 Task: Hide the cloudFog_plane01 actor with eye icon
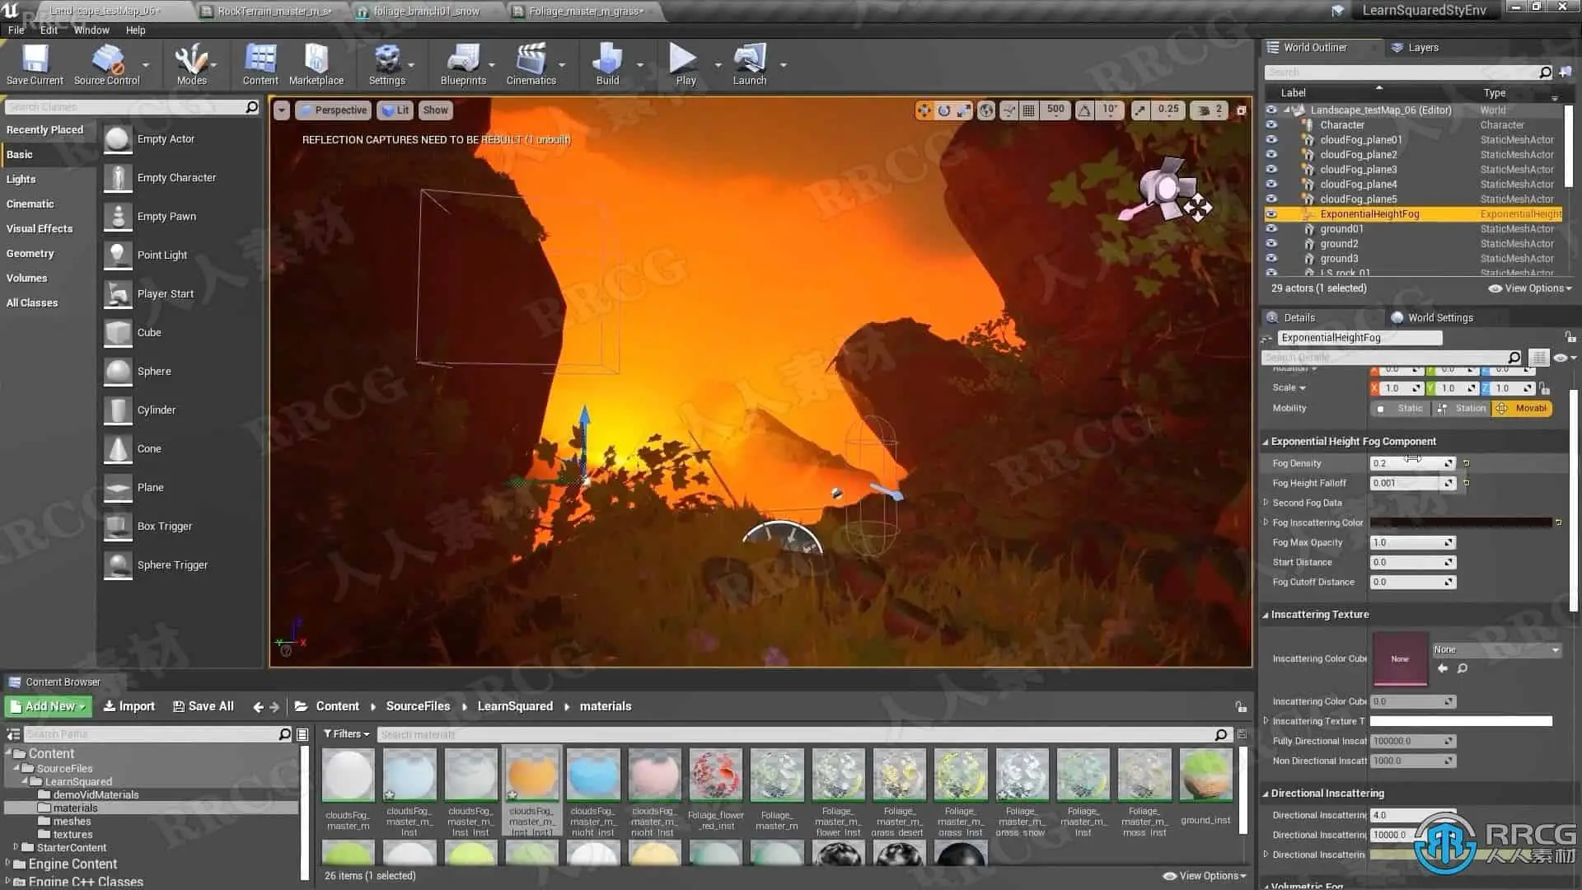point(1271,140)
